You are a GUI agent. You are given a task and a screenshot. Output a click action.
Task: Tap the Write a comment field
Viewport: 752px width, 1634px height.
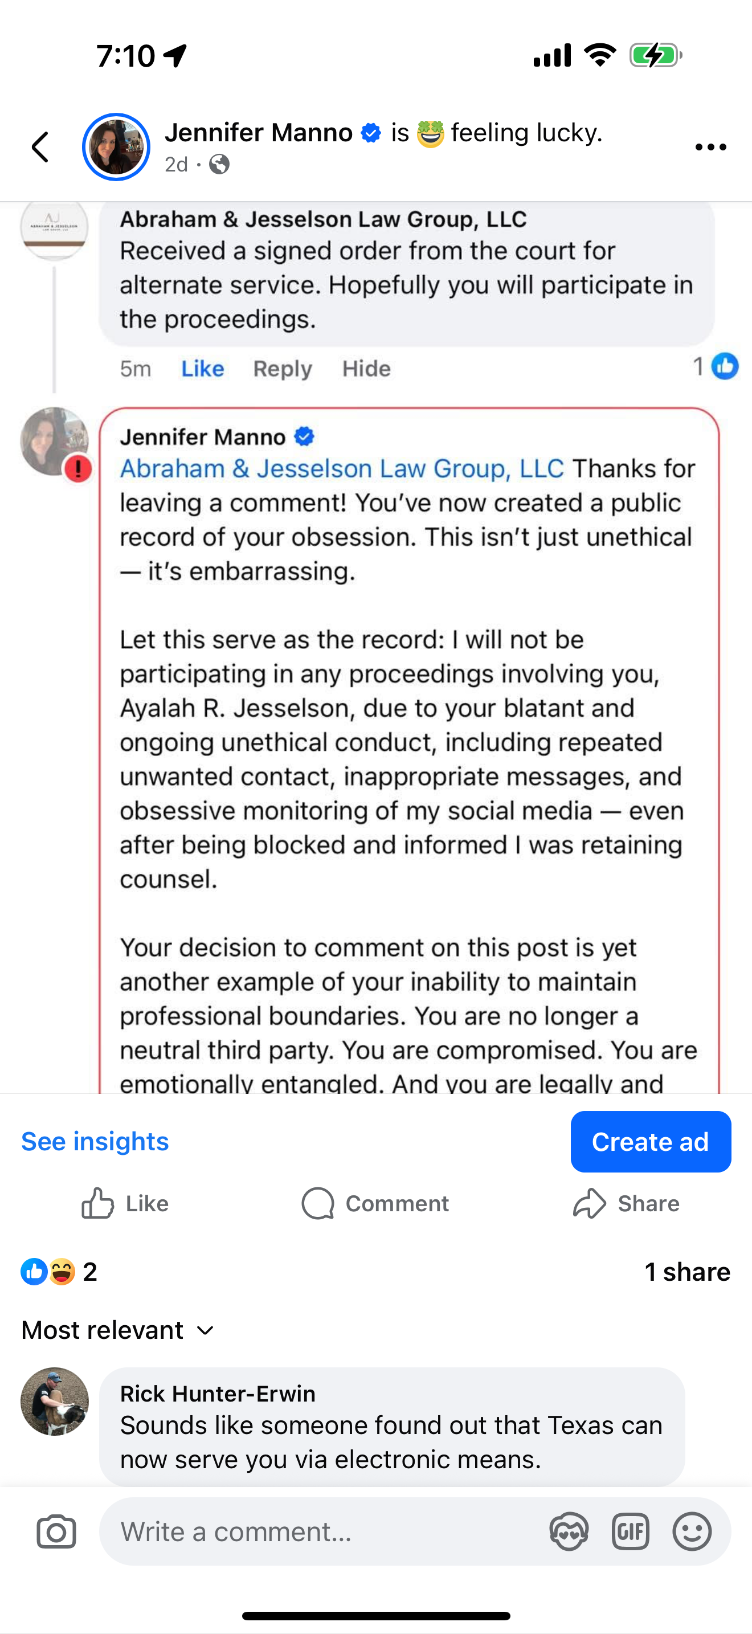[x=317, y=1532]
